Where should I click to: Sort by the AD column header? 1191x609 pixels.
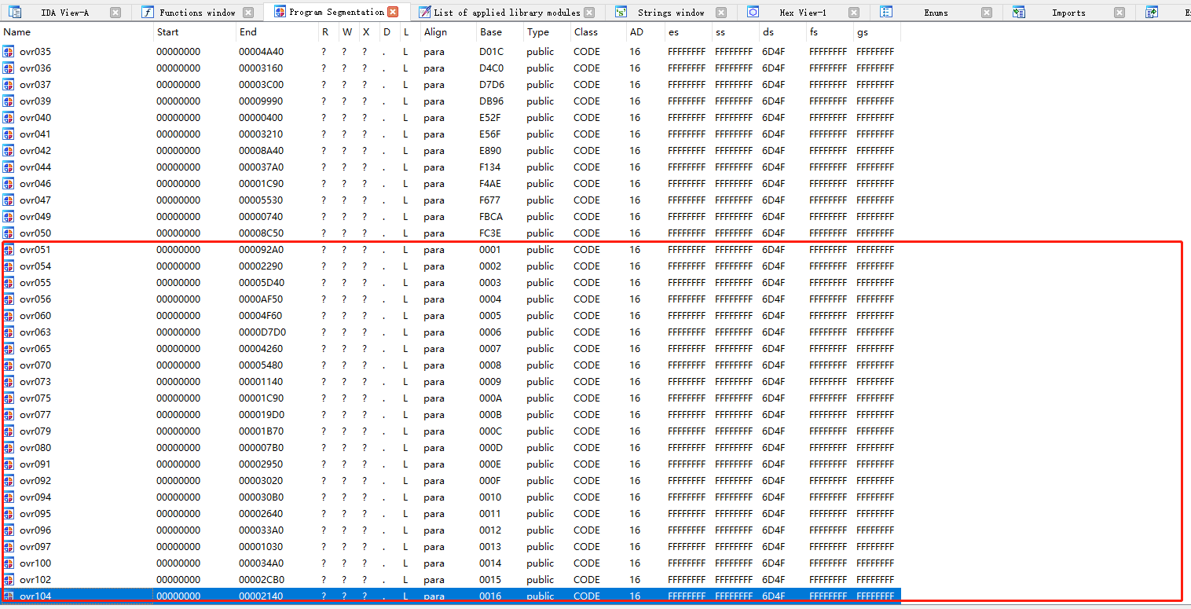click(x=645, y=32)
